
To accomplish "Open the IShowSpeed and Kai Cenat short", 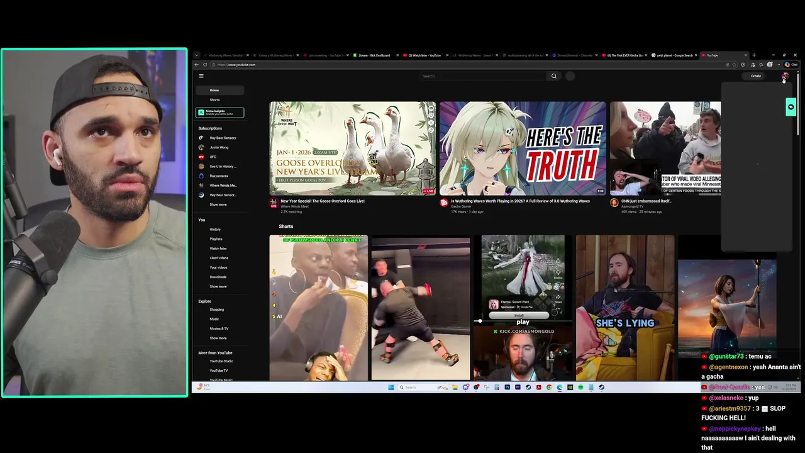I will tap(318, 308).
